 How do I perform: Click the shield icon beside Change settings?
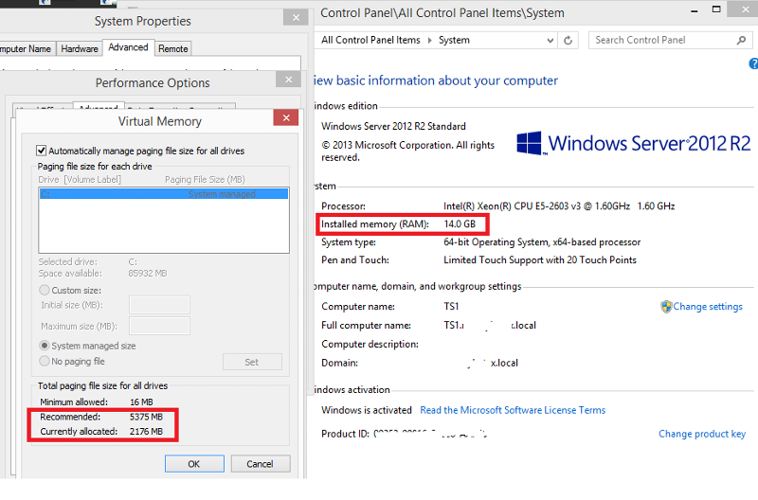[x=666, y=306]
